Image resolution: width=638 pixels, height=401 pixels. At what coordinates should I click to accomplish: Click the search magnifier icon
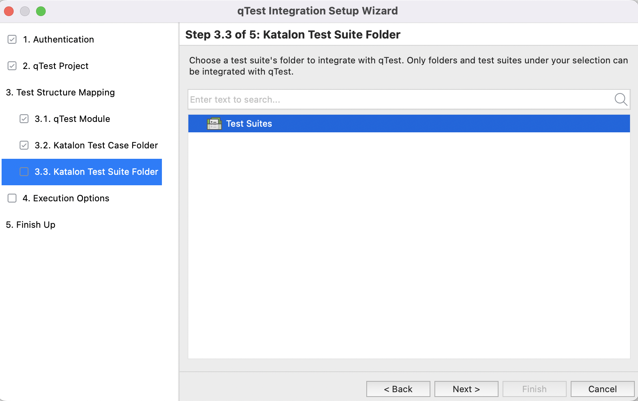coord(621,99)
